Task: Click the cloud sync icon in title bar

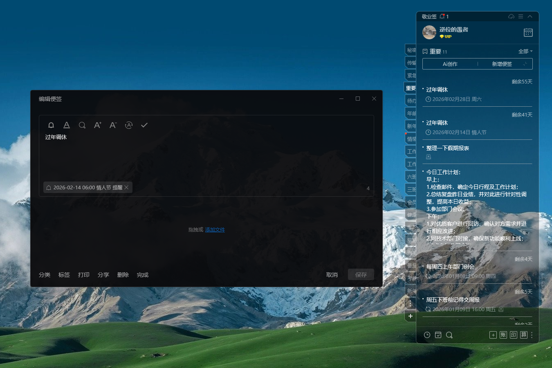Action: pyautogui.click(x=511, y=16)
